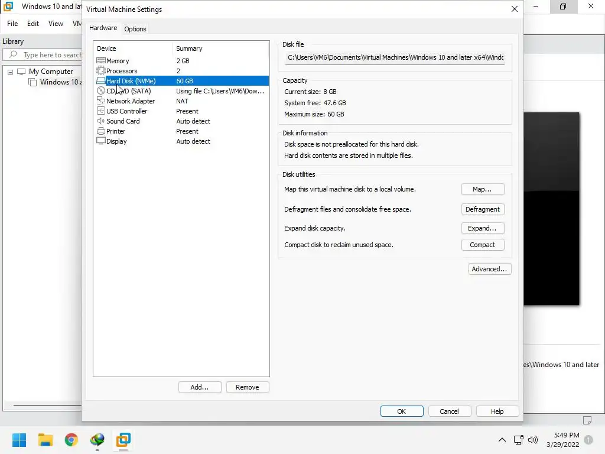Click the Hard Disk (NVMe) drive icon

[x=100, y=80]
